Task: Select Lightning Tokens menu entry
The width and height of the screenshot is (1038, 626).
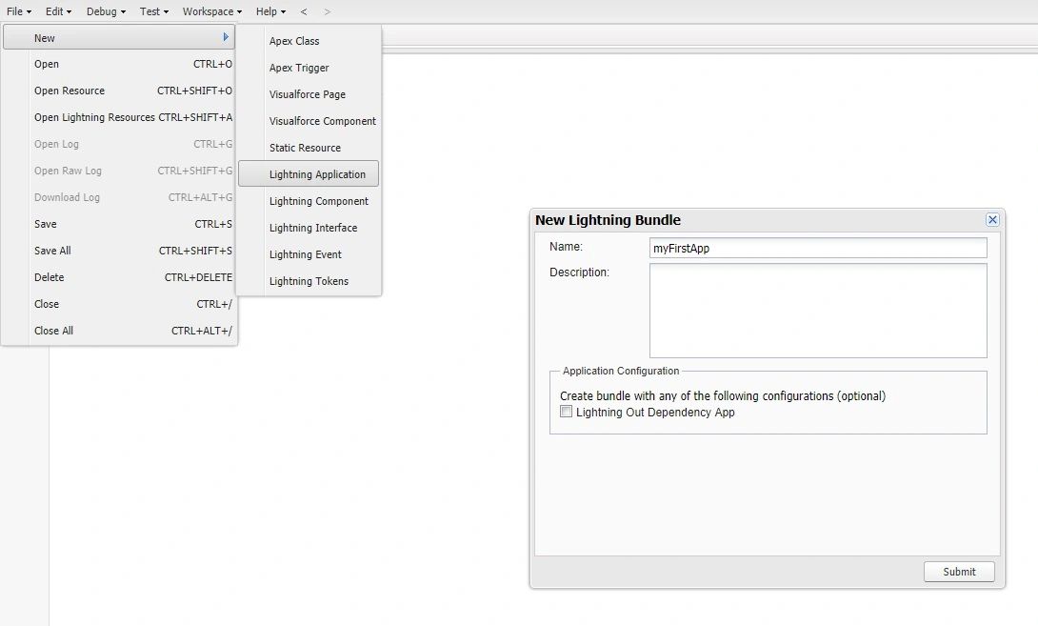Action: 309,281
